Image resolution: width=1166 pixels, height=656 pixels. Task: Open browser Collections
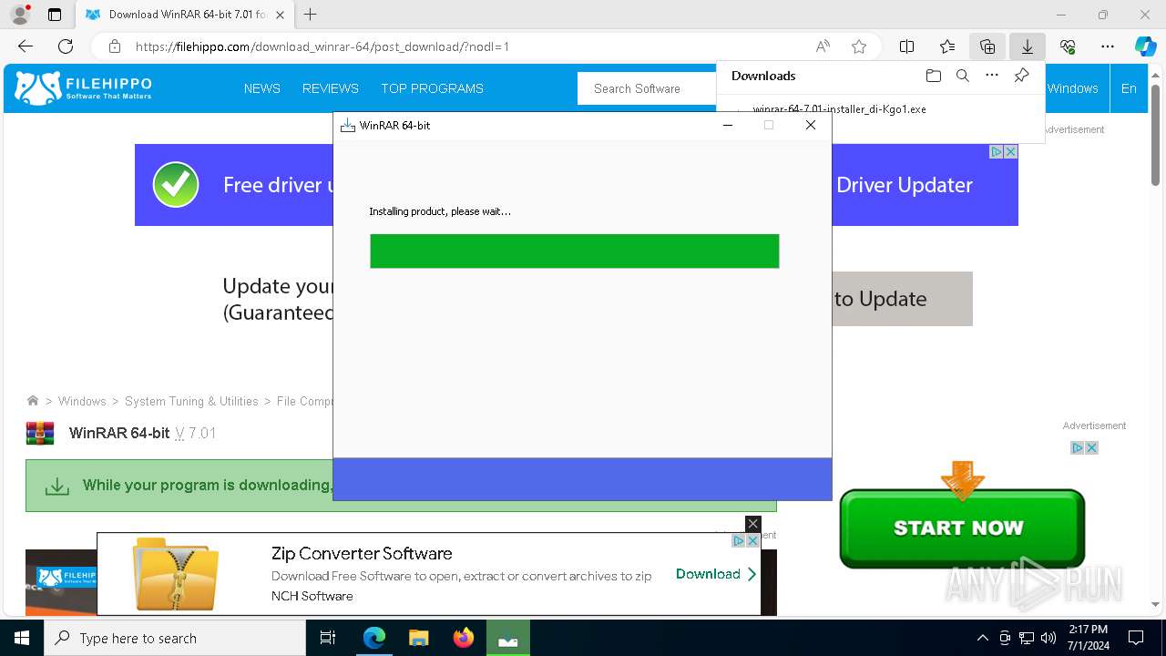(987, 46)
